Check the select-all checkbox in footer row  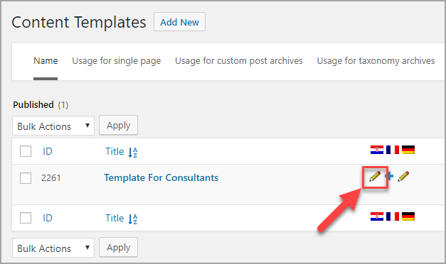click(26, 218)
